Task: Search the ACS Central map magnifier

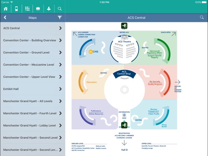Action: point(202,17)
